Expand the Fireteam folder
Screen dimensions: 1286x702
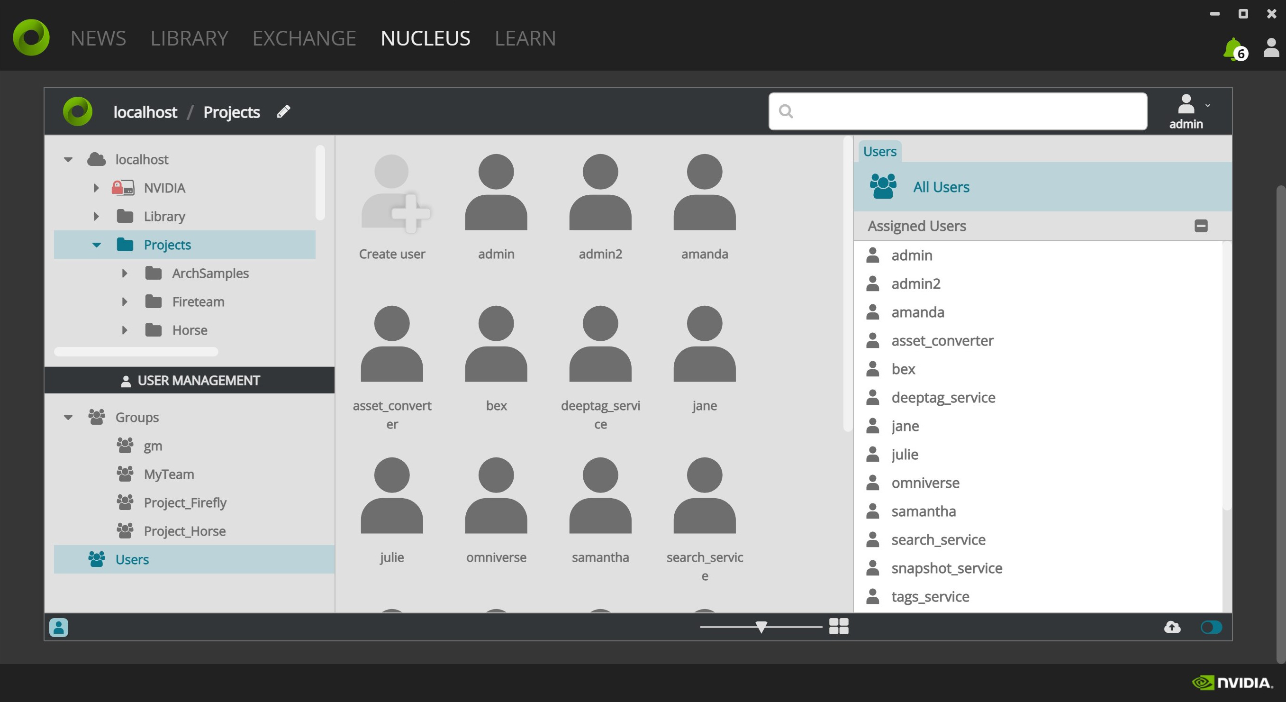[125, 301]
